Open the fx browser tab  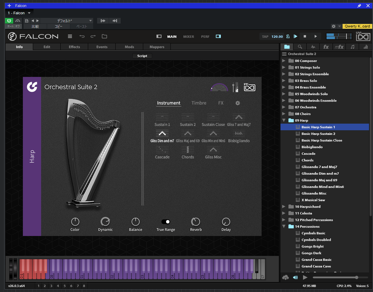(x=326, y=47)
